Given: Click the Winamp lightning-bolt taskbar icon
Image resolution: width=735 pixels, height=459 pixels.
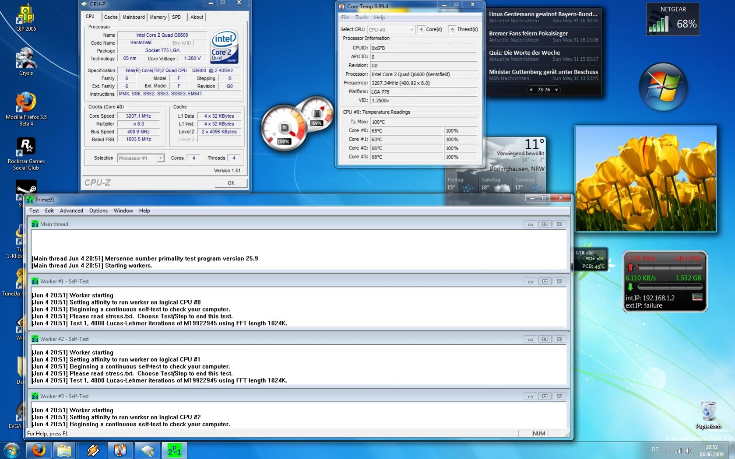Looking at the screenshot, I should coord(93,450).
